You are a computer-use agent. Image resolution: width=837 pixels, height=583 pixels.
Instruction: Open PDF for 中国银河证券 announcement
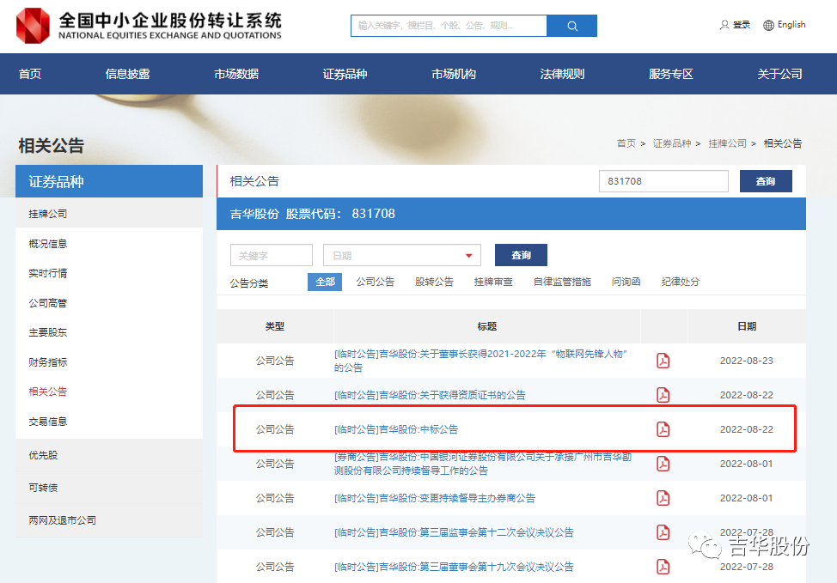pos(663,464)
